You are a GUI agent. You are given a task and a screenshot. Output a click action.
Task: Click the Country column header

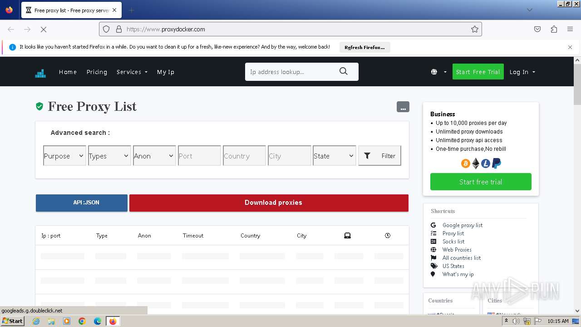pyautogui.click(x=250, y=236)
